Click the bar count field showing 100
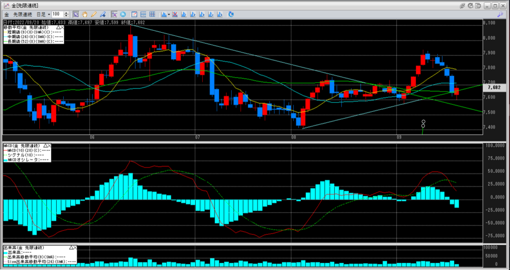 coord(58,14)
